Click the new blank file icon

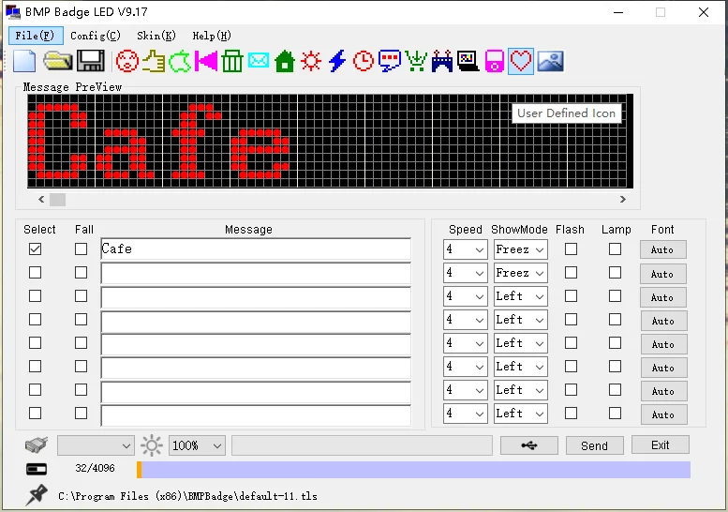[24, 62]
